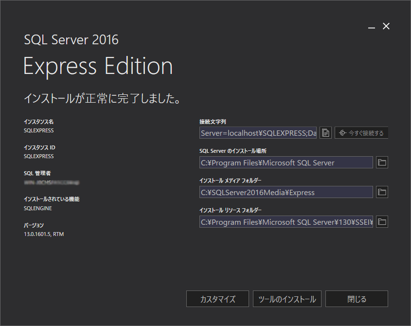Click the インストール メディア フォルダー label
Screen dimensions: 411x326
coord(231,181)
